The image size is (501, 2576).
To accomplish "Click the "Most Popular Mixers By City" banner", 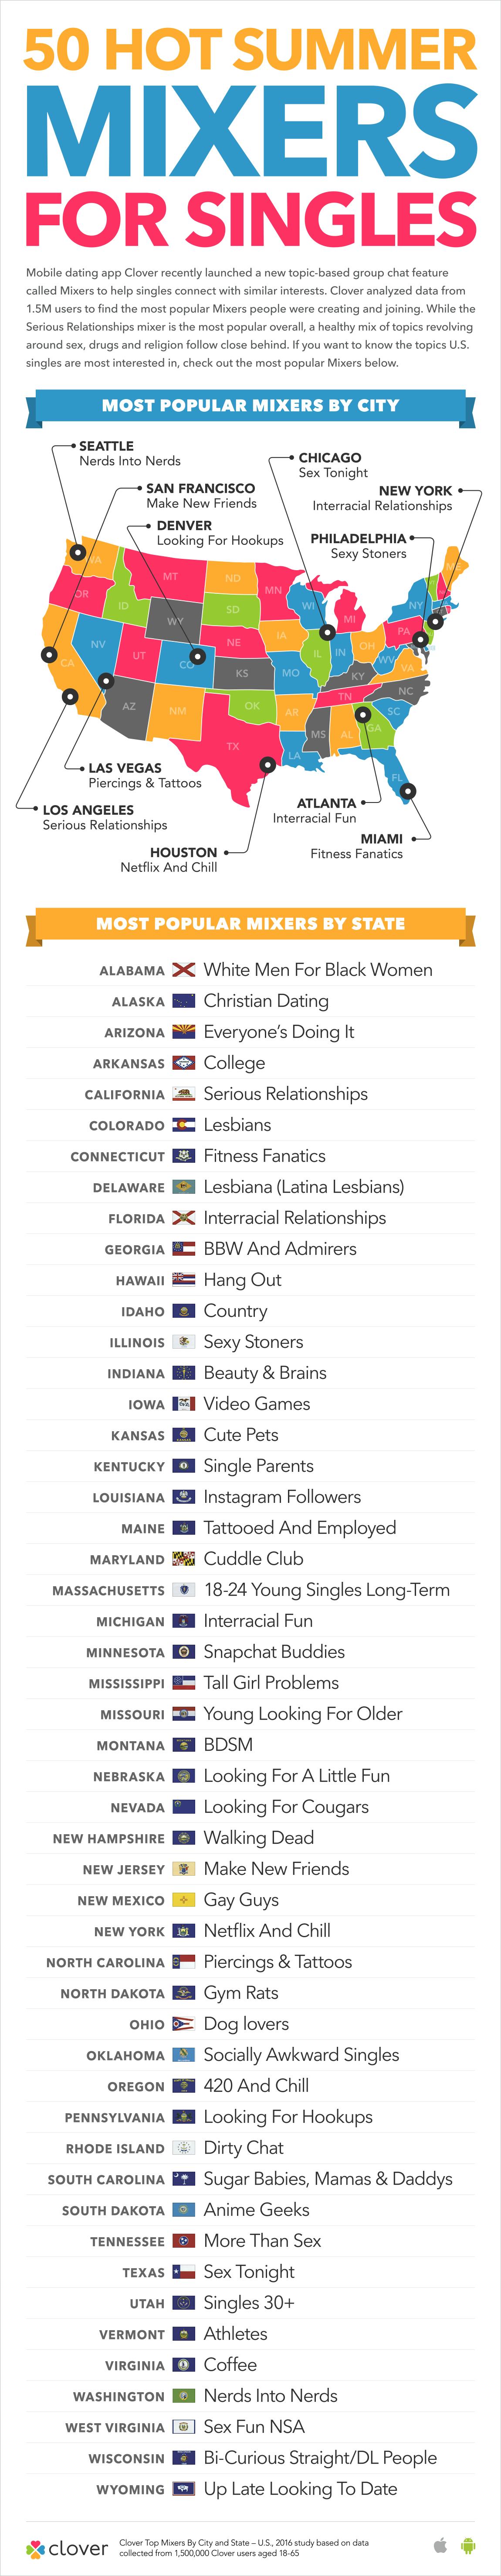I will pos(251,406).
